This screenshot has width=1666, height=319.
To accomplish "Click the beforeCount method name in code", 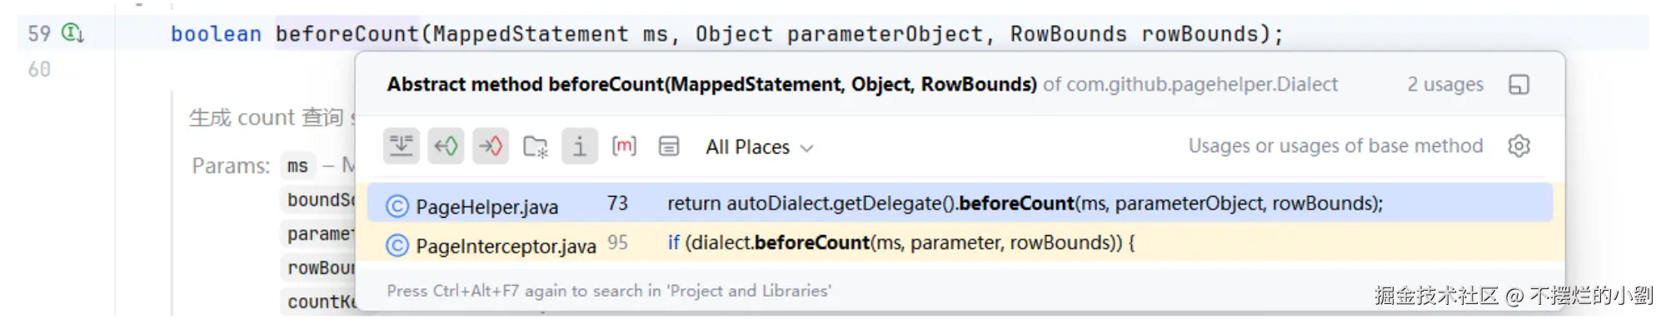I will coord(347,34).
